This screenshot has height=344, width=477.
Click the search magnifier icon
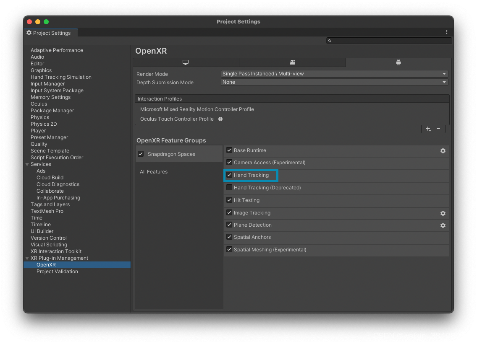[x=330, y=41]
